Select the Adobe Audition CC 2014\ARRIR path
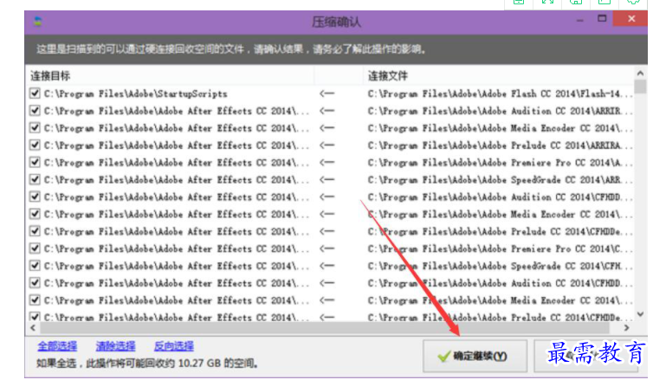 (501, 111)
